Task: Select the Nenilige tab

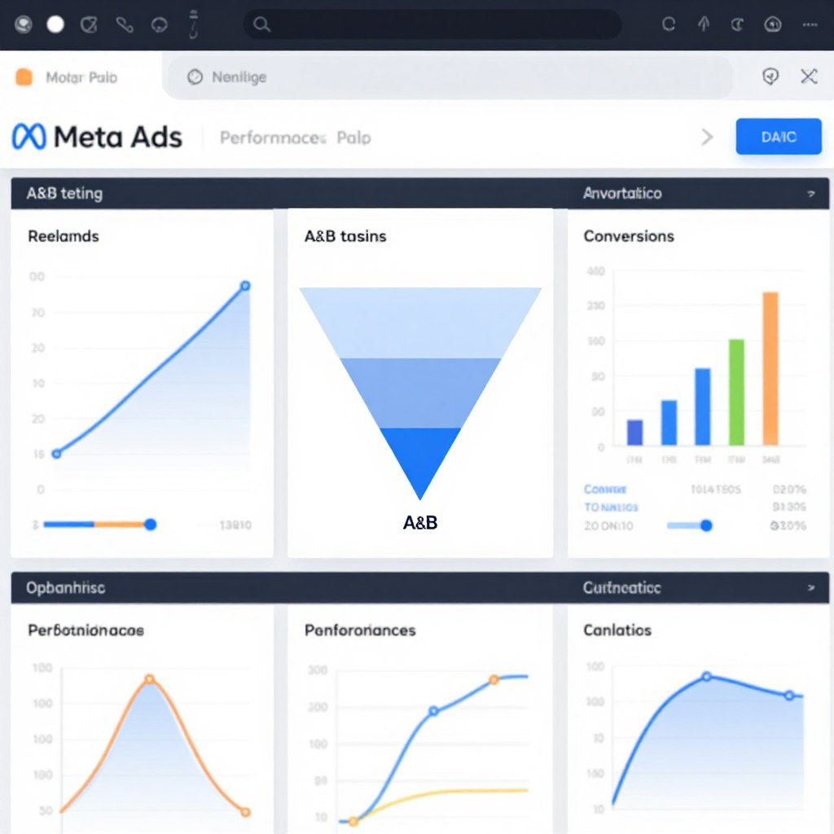Action: point(239,77)
